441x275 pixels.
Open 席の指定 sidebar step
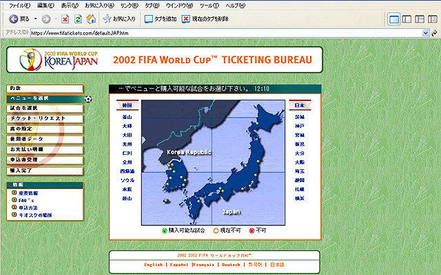pos(45,129)
